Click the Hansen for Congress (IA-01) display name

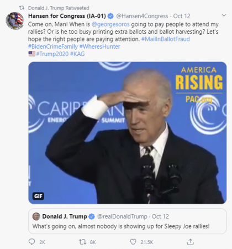(67, 16)
